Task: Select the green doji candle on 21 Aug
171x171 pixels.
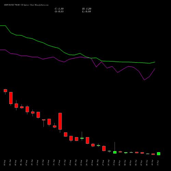Action: (x=82, y=138)
